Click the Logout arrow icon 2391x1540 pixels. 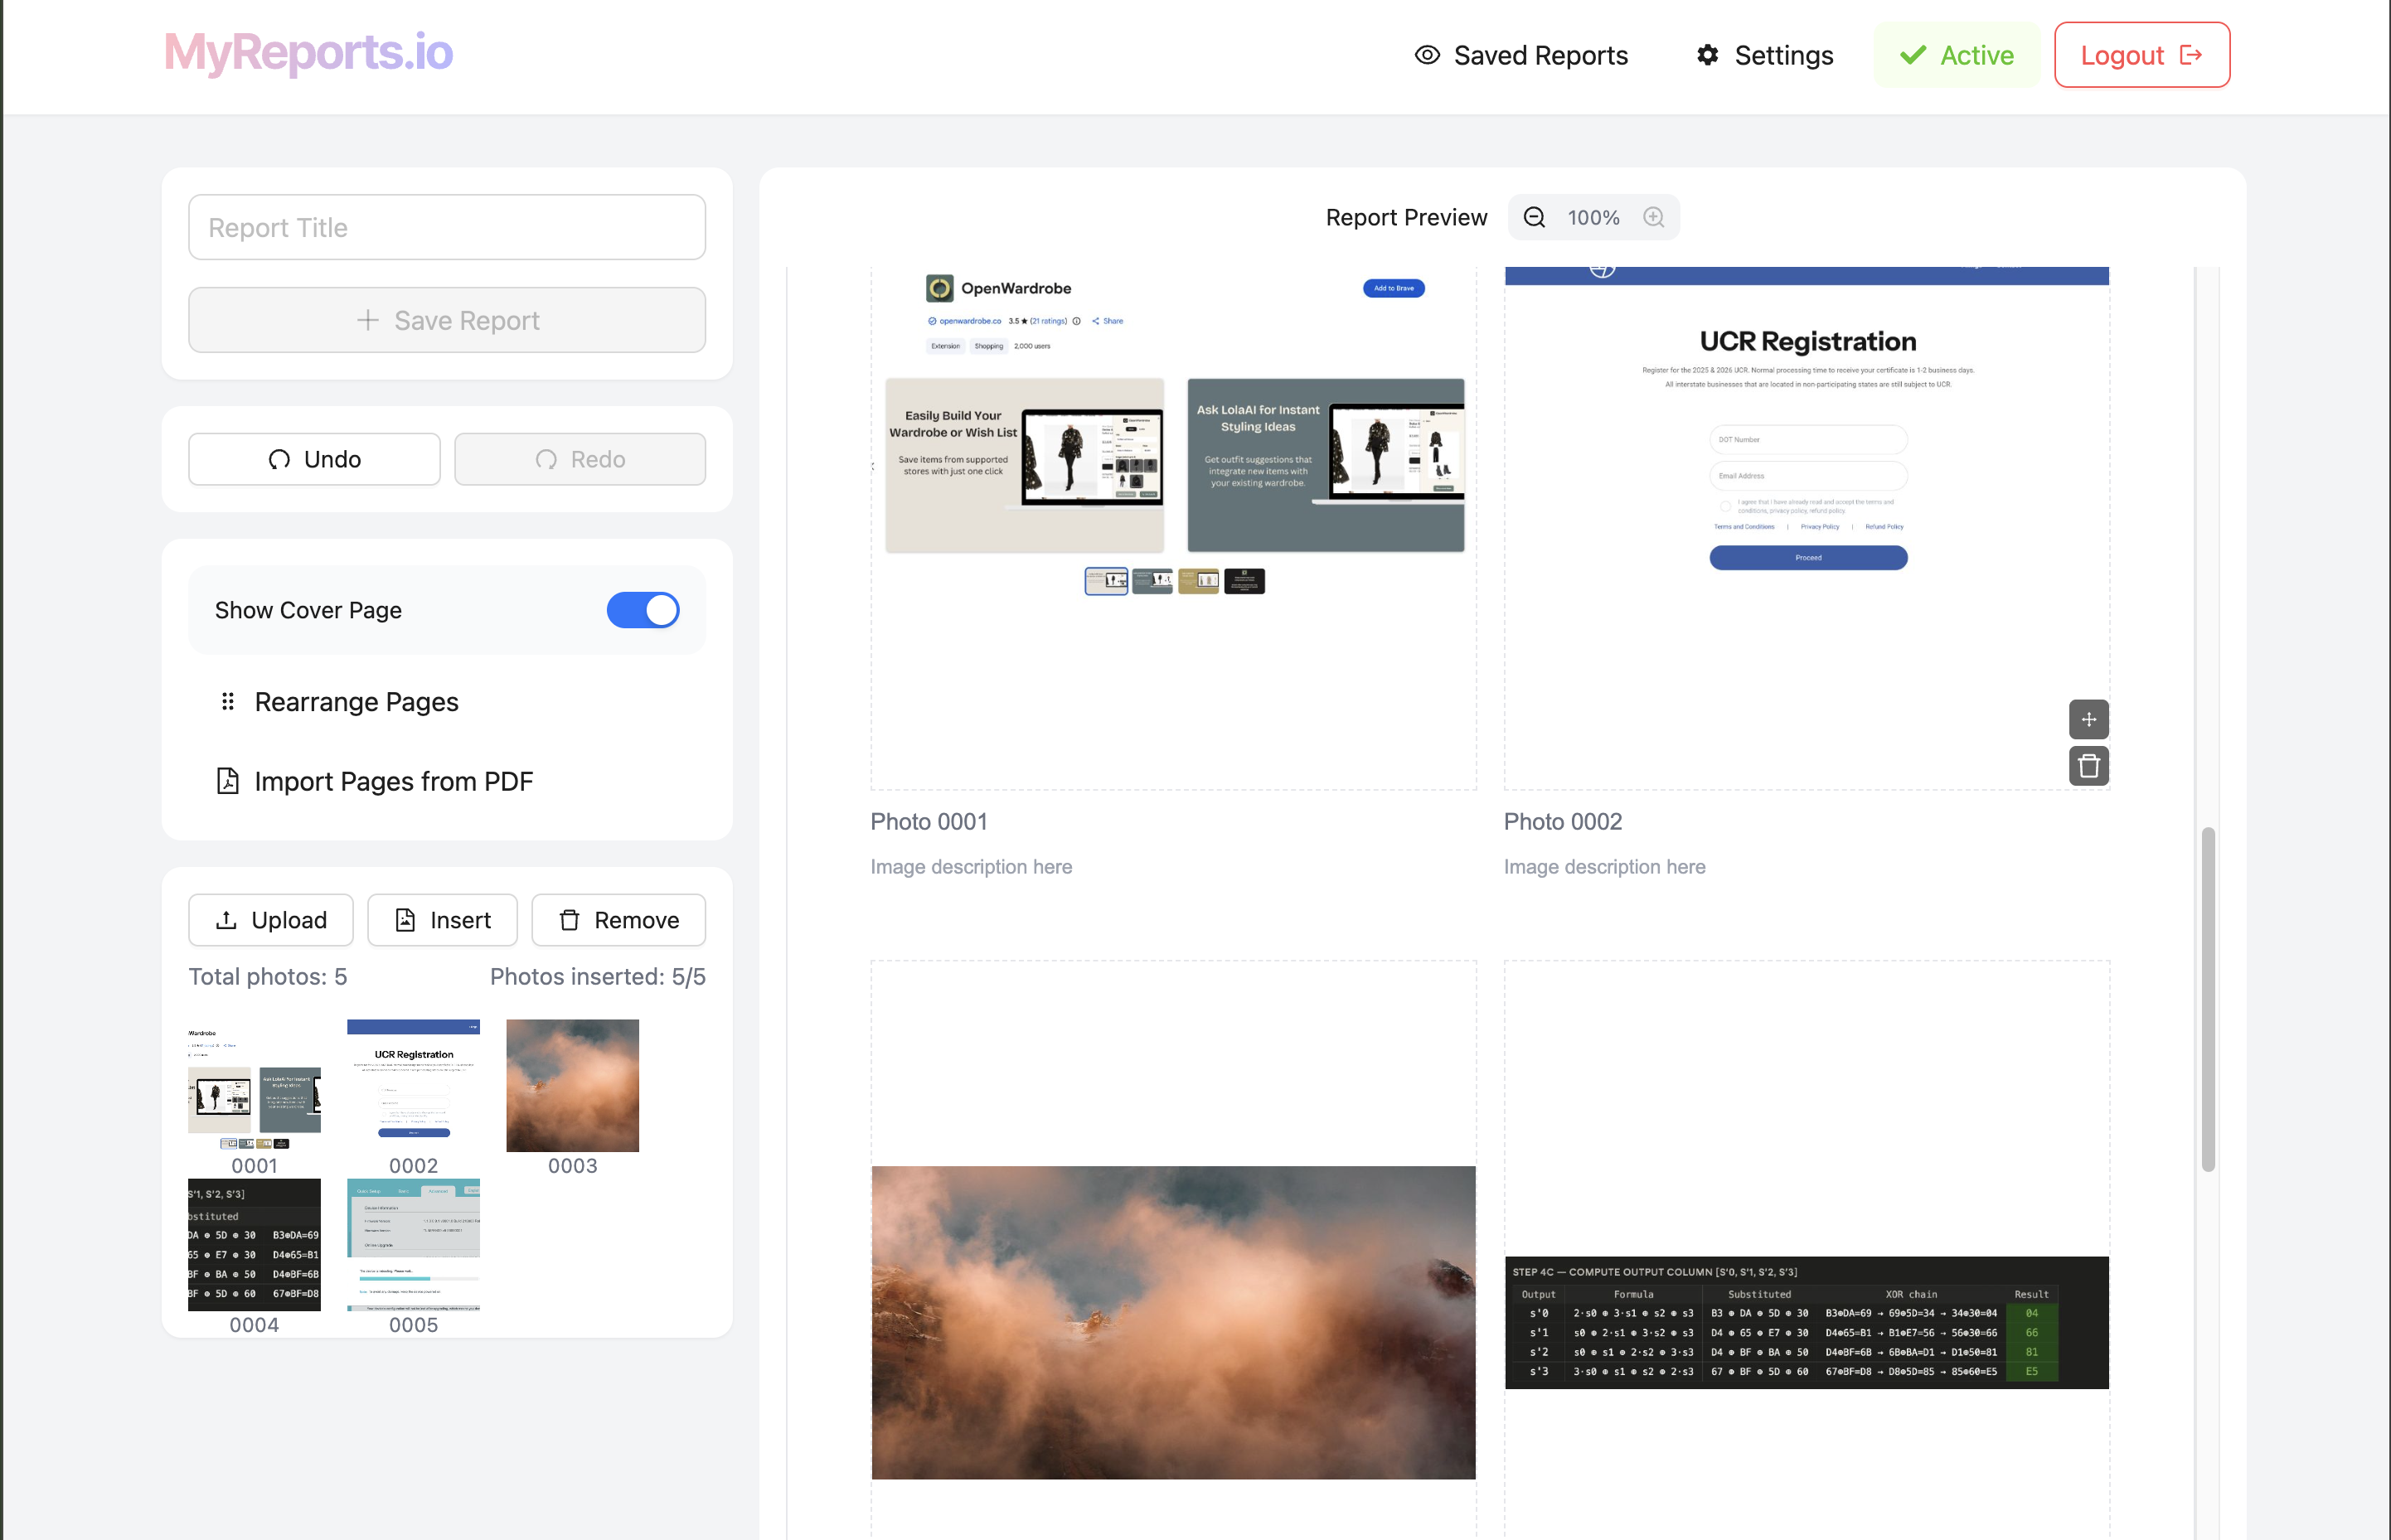click(2191, 55)
